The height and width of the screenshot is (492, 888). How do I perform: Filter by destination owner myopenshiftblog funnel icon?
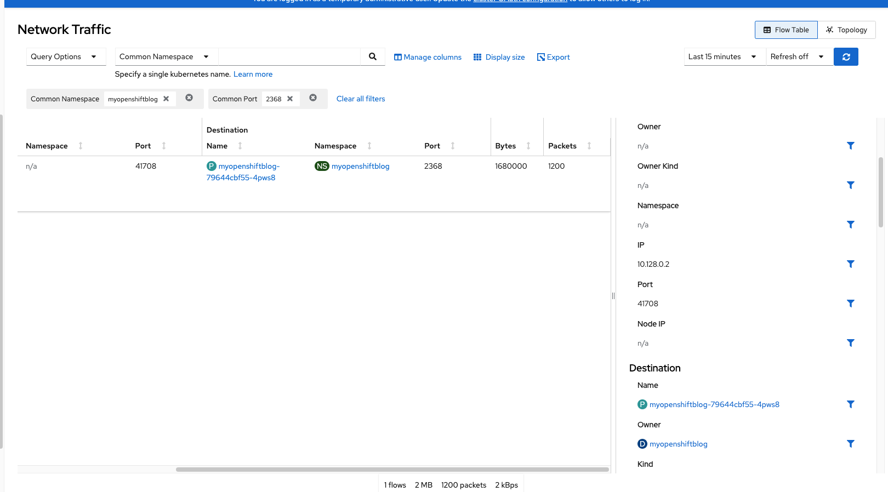pyautogui.click(x=850, y=444)
